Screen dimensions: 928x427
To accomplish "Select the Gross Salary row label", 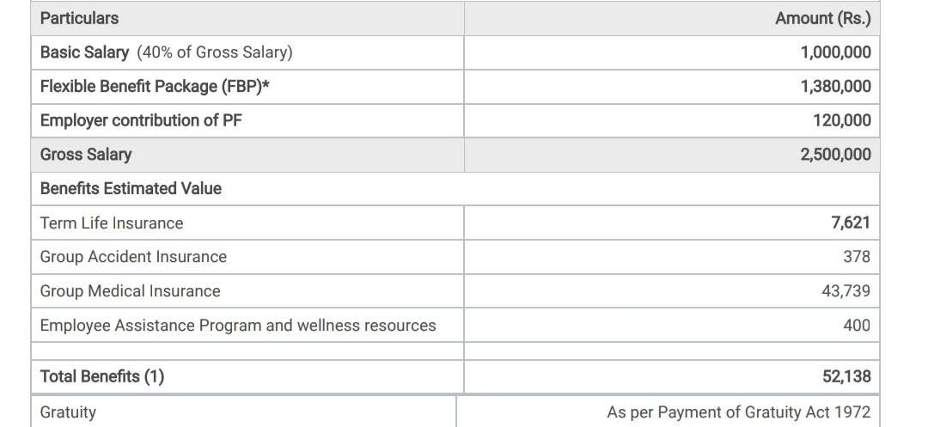I will pyautogui.click(x=86, y=155).
